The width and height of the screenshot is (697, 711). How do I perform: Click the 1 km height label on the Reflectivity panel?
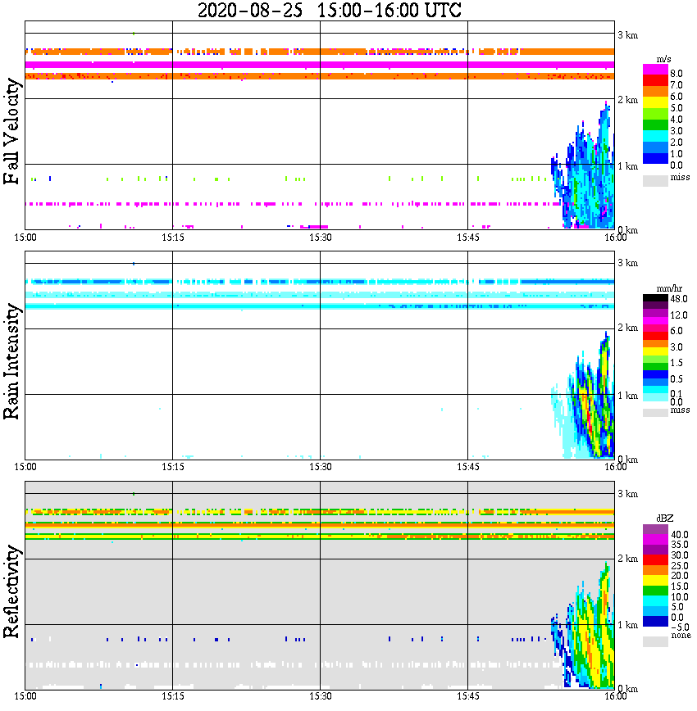click(x=628, y=625)
